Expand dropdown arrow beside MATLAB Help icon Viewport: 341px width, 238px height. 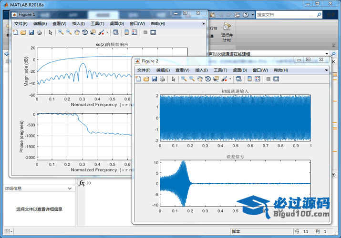252,15
